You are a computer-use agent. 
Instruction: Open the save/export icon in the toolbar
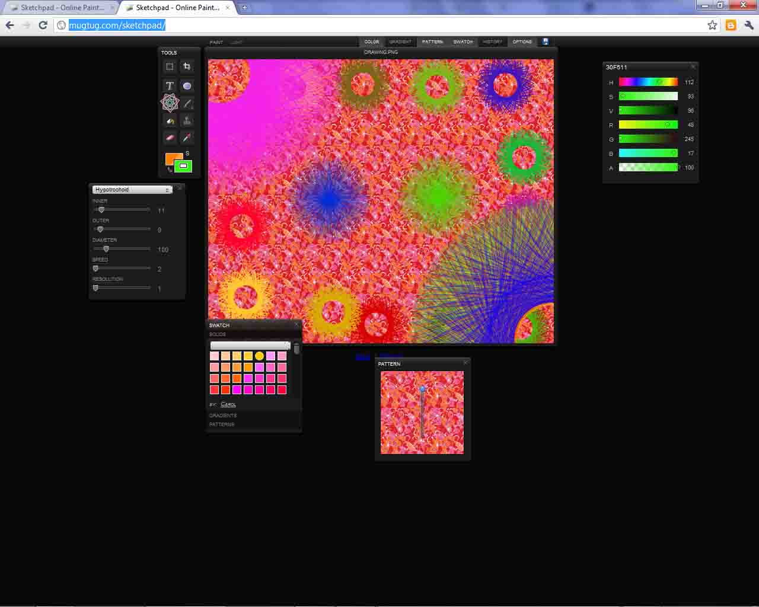click(545, 41)
